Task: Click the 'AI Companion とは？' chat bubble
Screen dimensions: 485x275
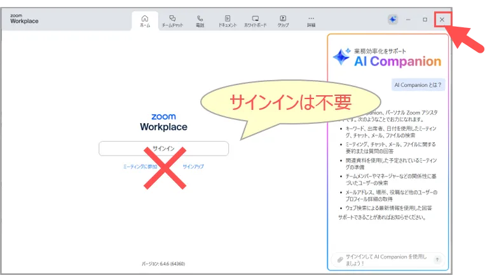Action: point(418,85)
